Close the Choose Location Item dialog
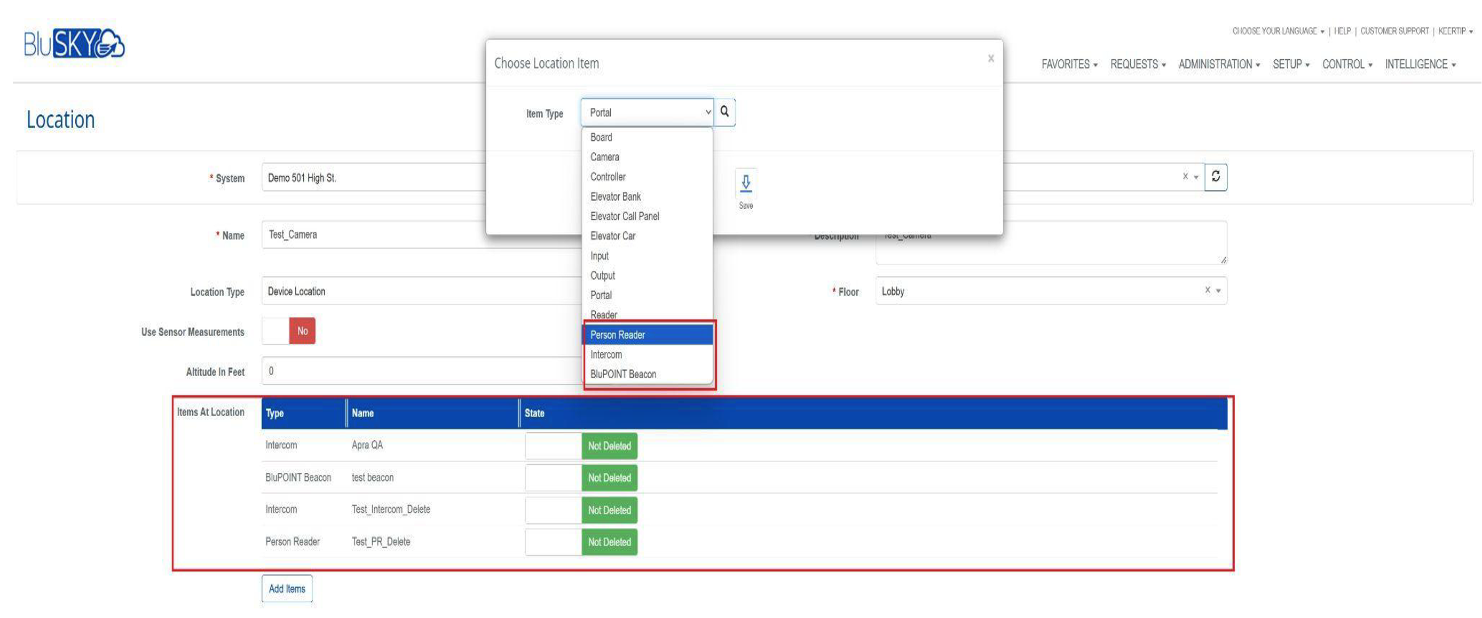 tap(991, 58)
